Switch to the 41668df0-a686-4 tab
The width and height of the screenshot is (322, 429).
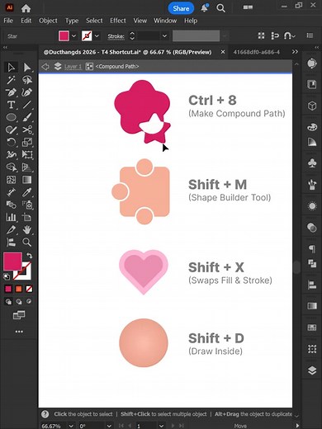[257, 52]
